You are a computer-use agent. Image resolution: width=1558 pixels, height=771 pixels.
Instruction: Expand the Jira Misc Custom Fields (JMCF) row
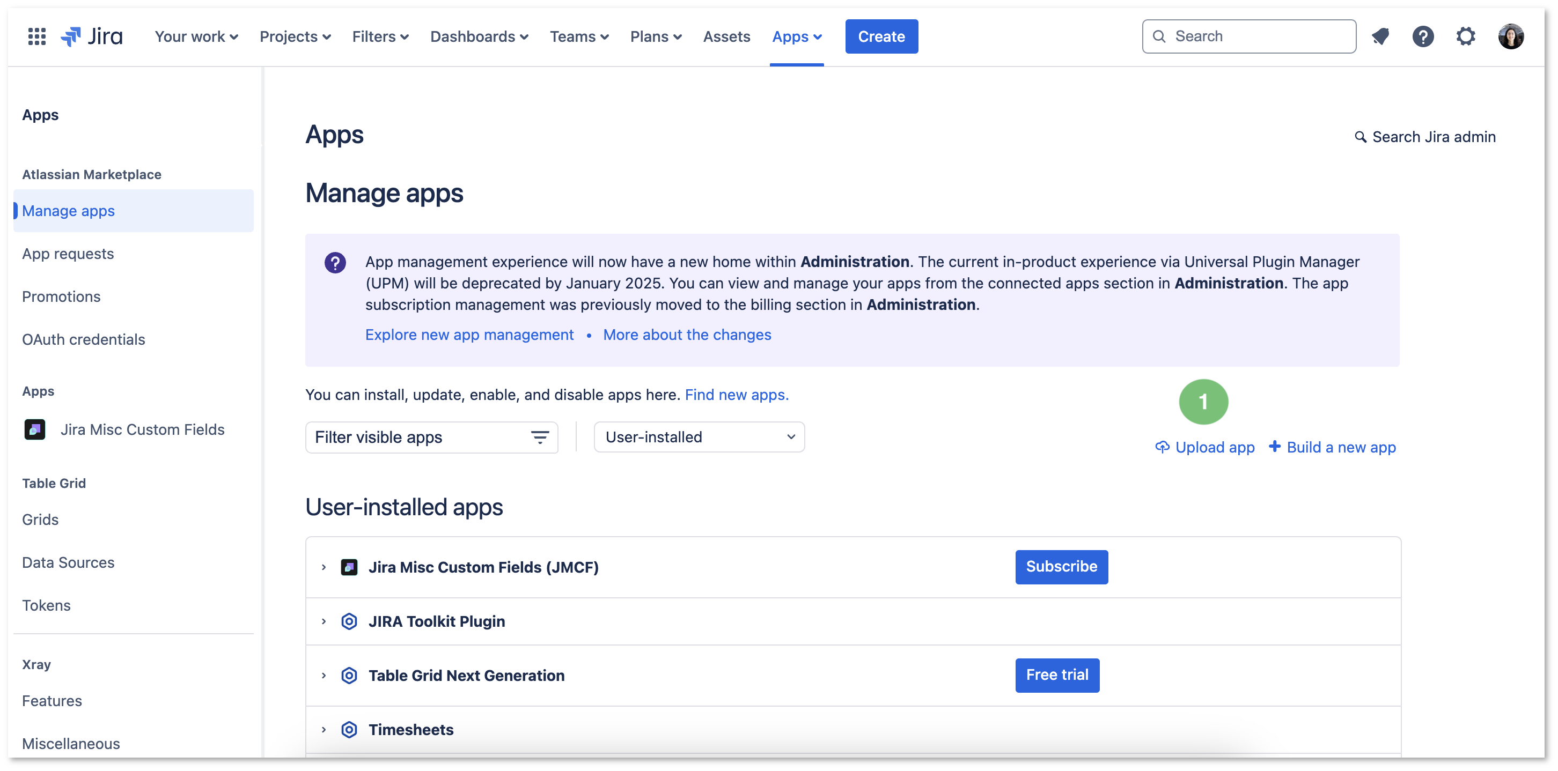coord(324,567)
